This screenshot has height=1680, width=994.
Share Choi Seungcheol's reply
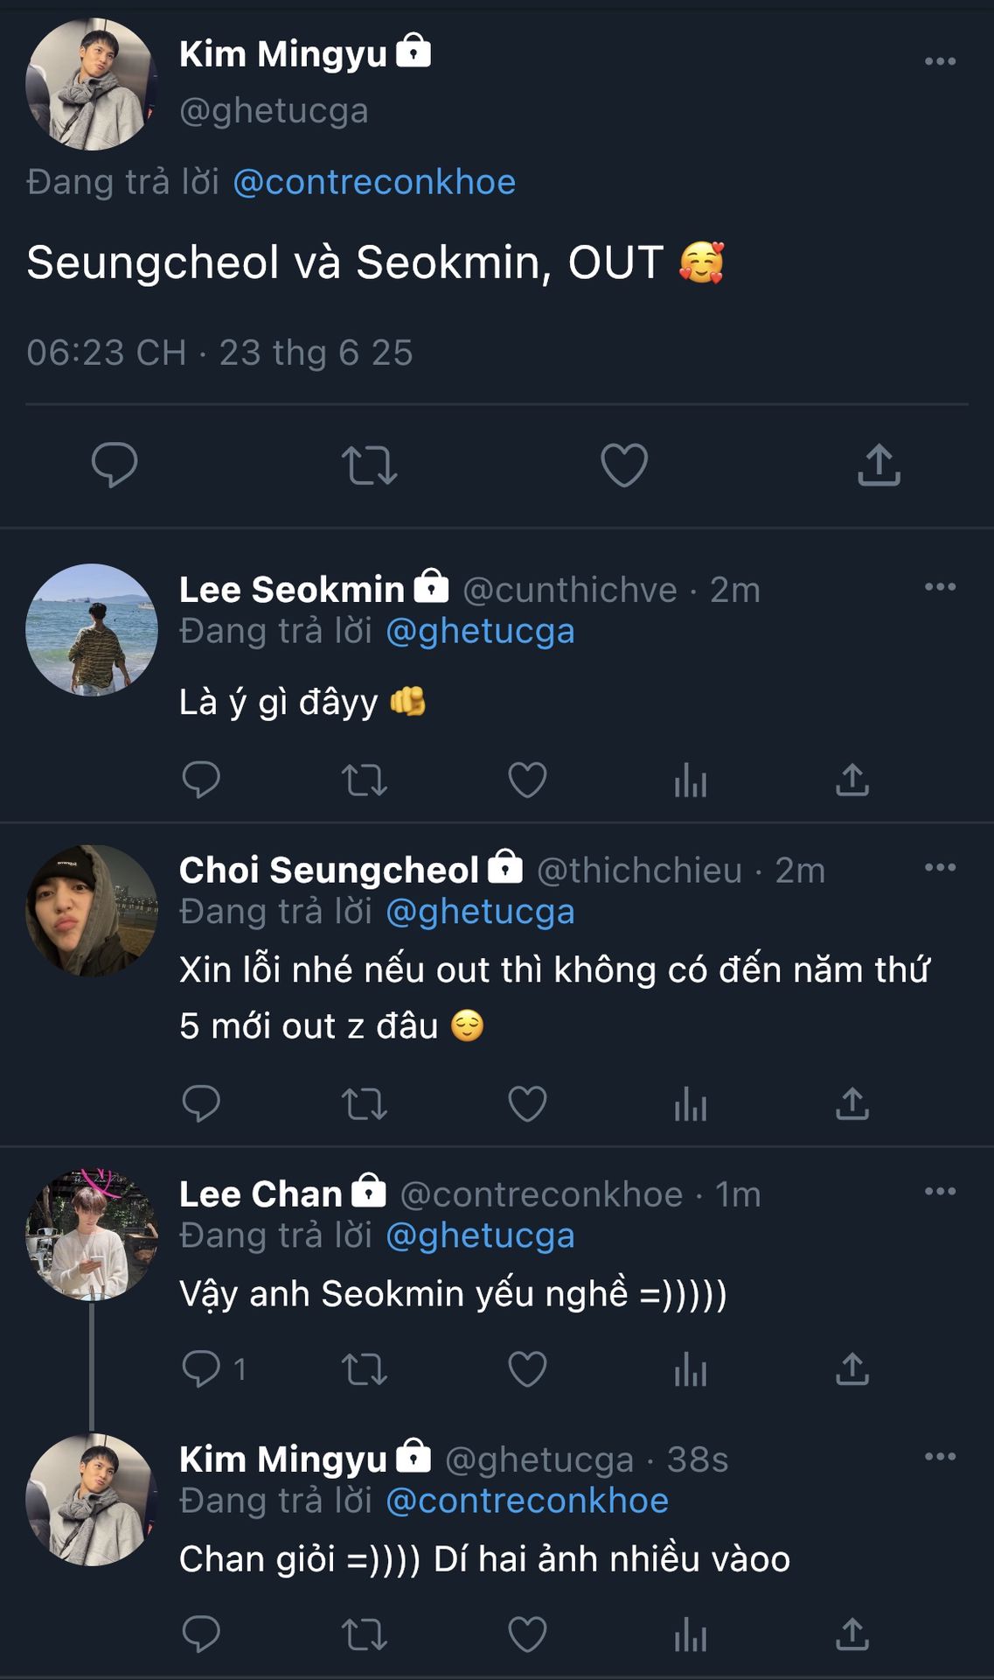(x=852, y=1103)
